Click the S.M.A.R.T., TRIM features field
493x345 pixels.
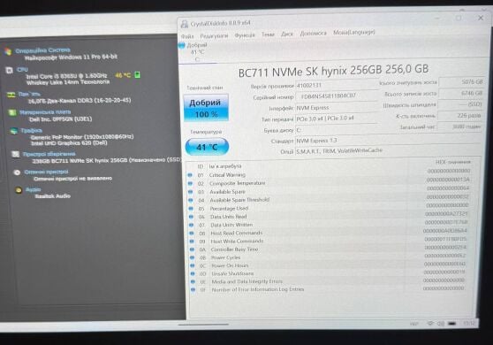387,151
